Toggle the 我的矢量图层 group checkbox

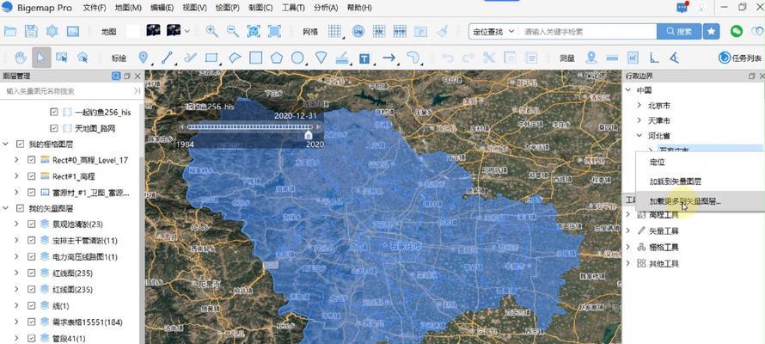(20, 208)
